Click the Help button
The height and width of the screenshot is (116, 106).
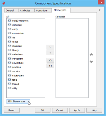tap(94, 110)
